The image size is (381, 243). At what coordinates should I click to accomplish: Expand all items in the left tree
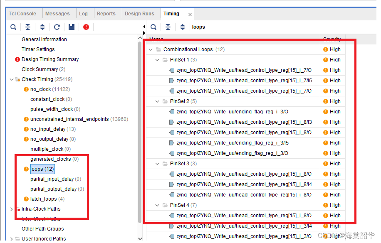(x=42, y=27)
